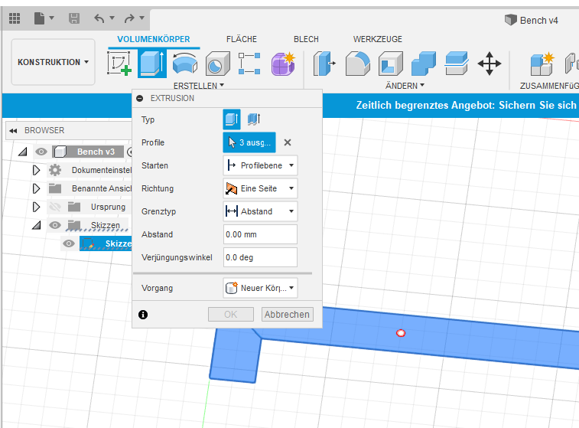Click the red circle sketch point
Image resolution: width=579 pixels, height=428 pixels.
click(x=401, y=333)
